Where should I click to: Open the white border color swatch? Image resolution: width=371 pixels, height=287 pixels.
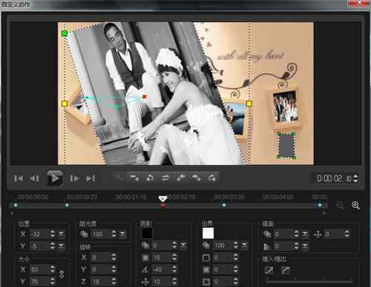[x=208, y=233]
